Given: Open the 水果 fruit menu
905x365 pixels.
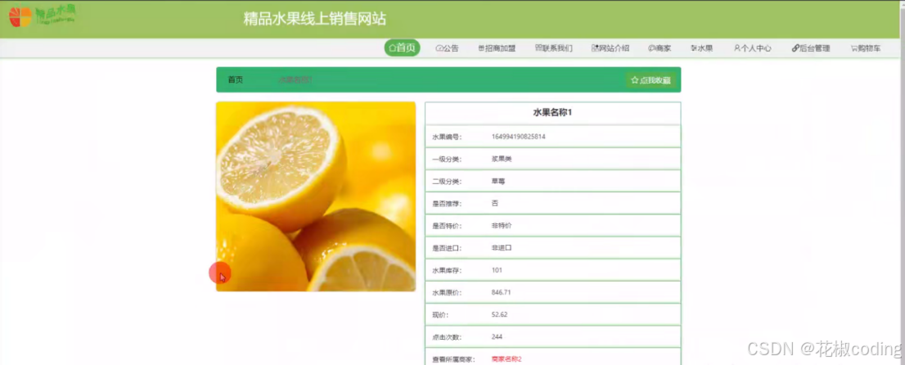Looking at the screenshot, I should pos(701,48).
